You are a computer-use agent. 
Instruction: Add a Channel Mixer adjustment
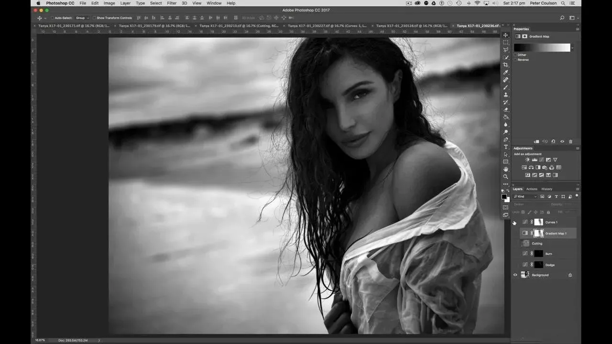[x=552, y=168]
